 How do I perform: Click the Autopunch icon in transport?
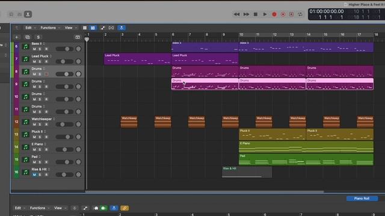click(291, 14)
